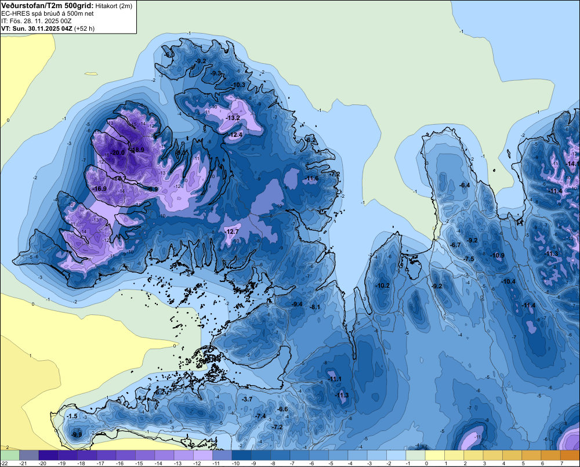This screenshot has height=467, width=580.
Task: Click the -6.6 temperature label
Action: (x=282, y=409)
